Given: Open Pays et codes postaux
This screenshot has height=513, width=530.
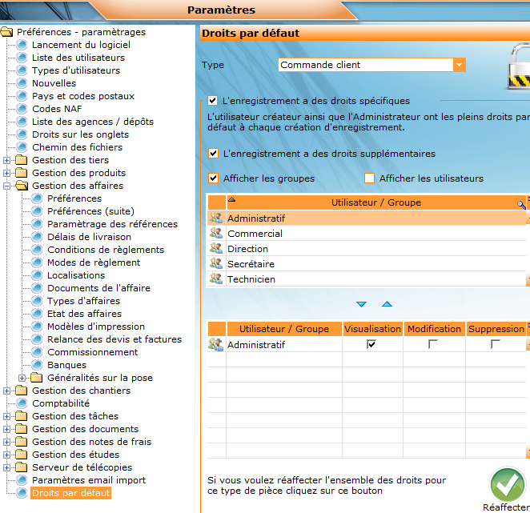Looking at the screenshot, I should click(x=83, y=96).
